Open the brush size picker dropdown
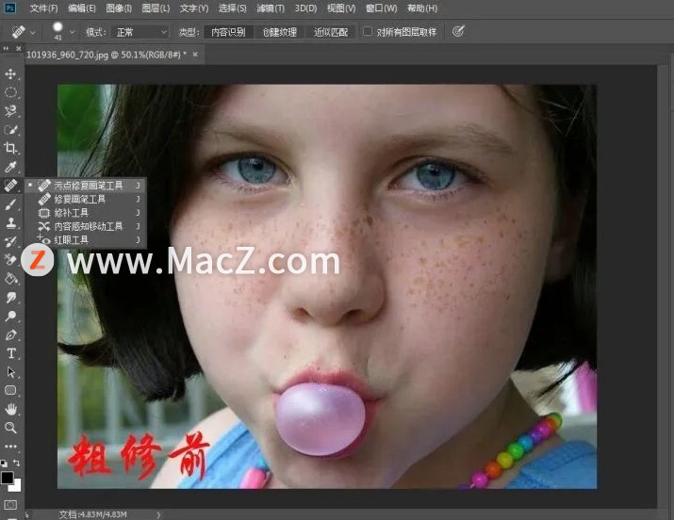 coord(73,32)
